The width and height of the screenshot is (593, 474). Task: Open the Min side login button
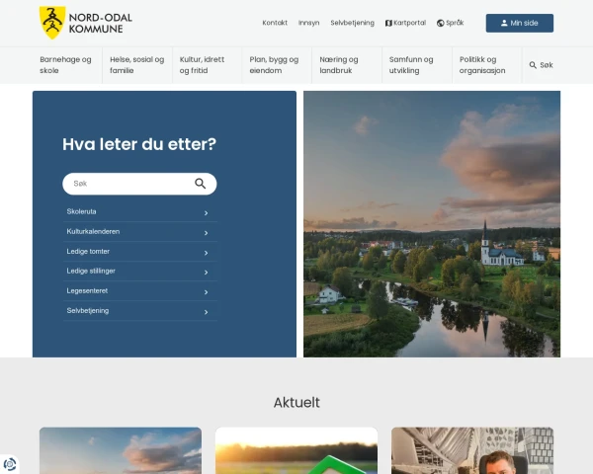tap(520, 23)
